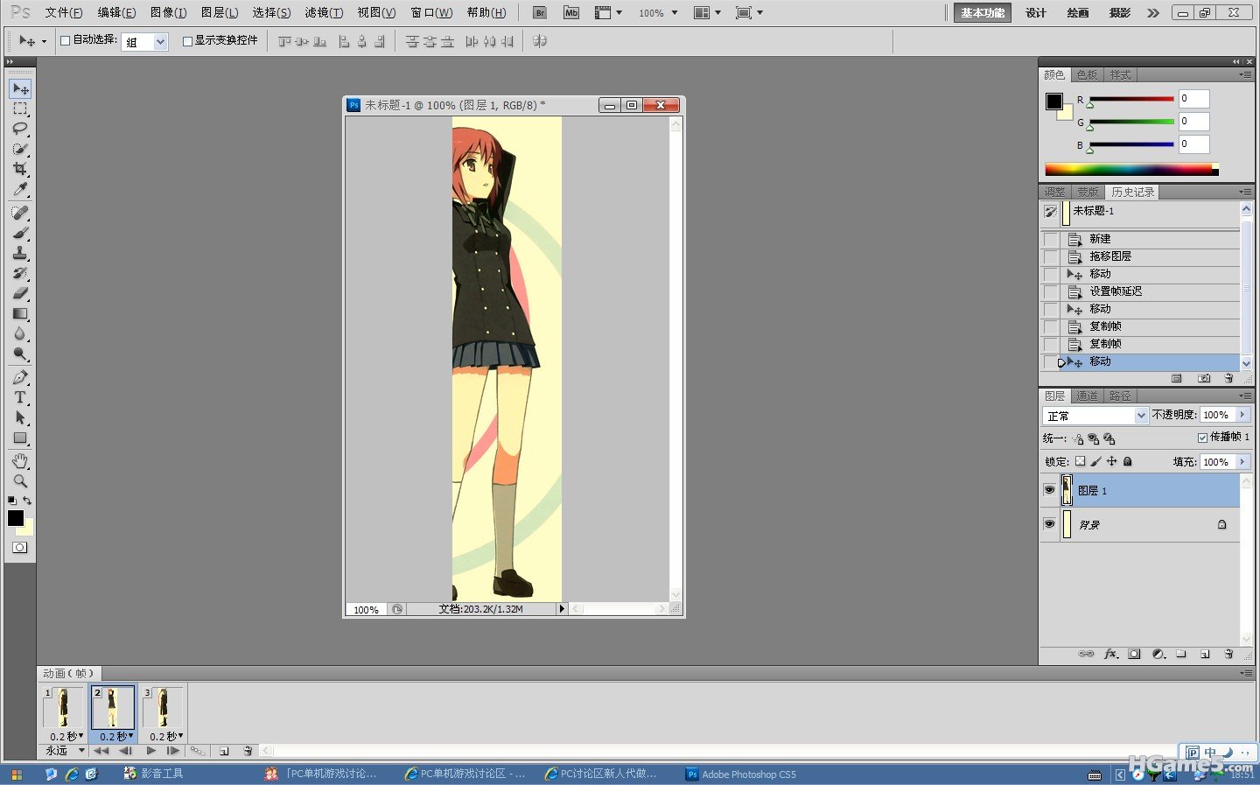Image resolution: width=1260 pixels, height=785 pixels.
Task: Toggle lock position for the layer
Action: coord(1112,461)
